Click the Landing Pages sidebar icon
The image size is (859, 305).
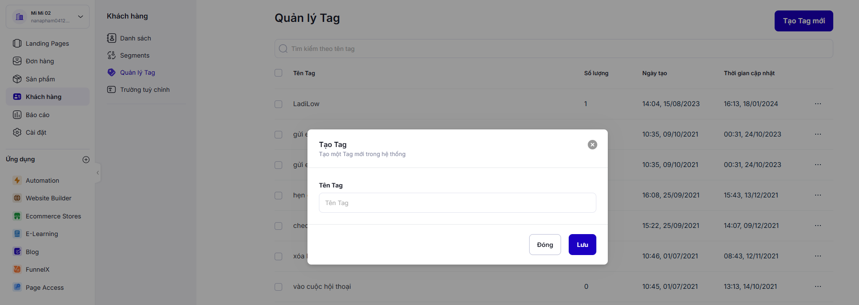point(17,43)
